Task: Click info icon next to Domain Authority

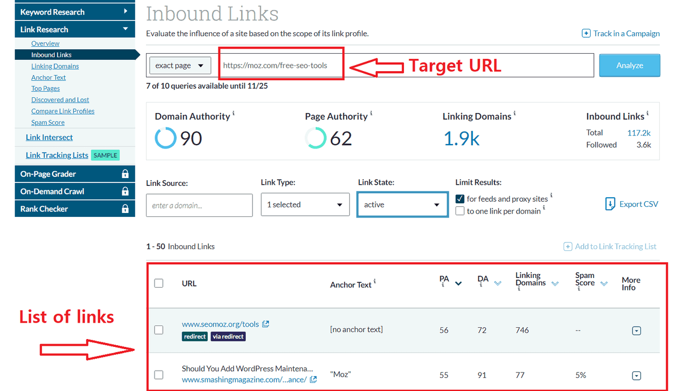Action: pyautogui.click(x=234, y=114)
